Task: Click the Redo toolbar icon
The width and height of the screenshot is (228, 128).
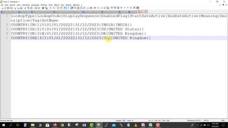Action: [39, 8]
